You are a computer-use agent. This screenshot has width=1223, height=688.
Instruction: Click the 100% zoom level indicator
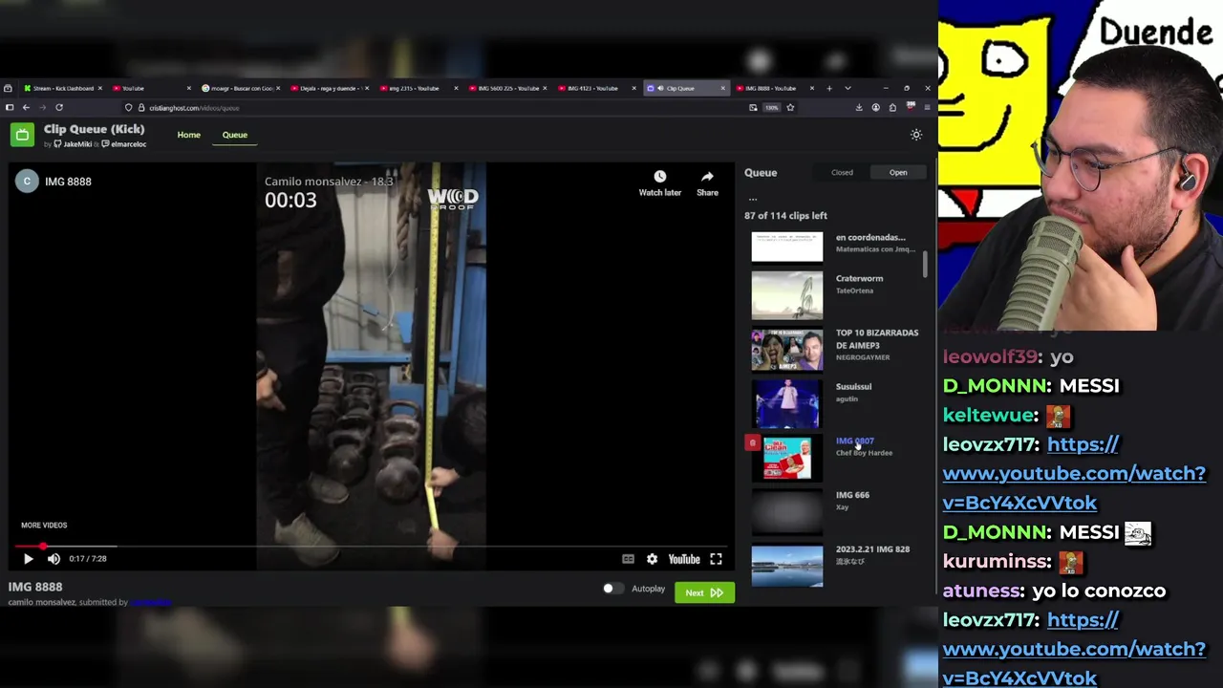click(x=771, y=108)
